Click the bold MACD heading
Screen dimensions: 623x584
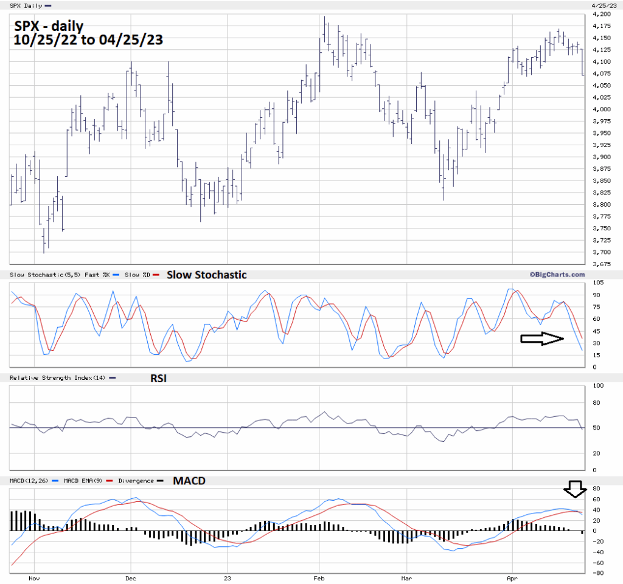189,481
